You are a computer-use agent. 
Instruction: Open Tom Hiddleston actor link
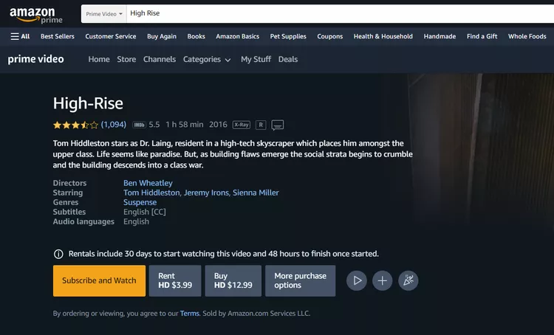(x=151, y=193)
